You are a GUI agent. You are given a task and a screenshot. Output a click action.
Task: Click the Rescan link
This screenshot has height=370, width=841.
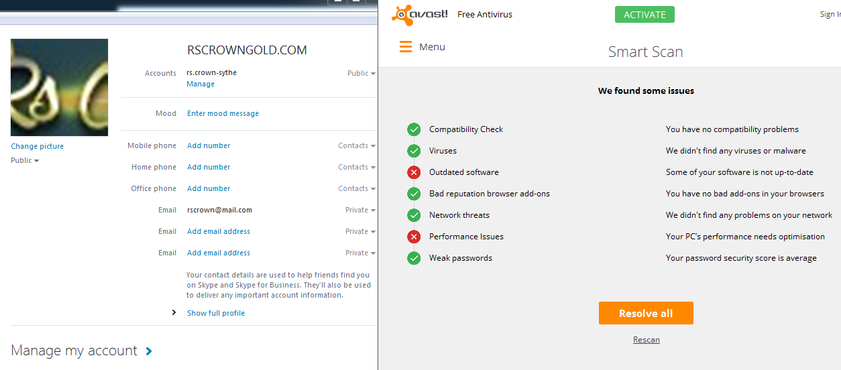pos(647,340)
